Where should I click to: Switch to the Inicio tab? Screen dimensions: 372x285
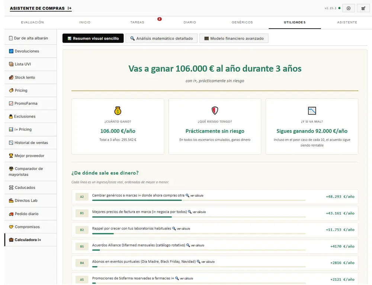click(x=85, y=22)
